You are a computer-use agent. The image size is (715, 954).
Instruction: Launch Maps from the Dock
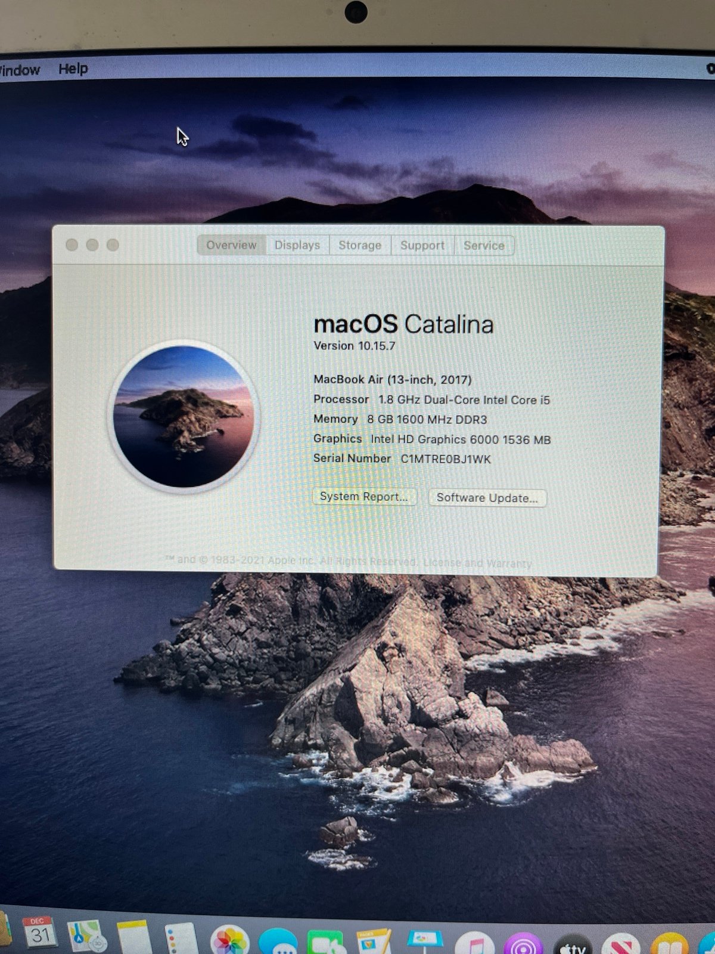coord(87,936)
